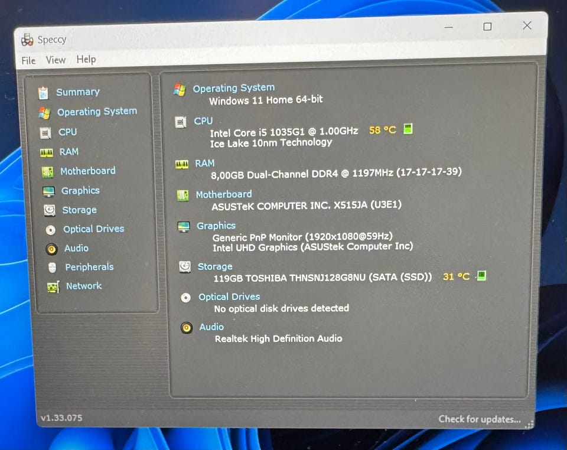Click the Speccy app icon in title bar
The height and width of the screenshot is (450, 567).
click(27, 40)
